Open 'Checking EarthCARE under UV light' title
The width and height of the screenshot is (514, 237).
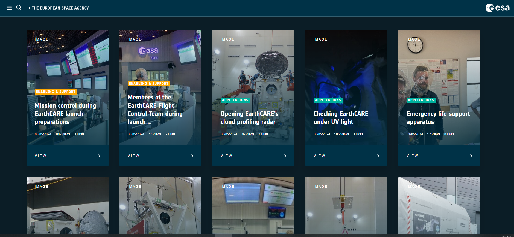pyautogui.click(x=341, y=118)
